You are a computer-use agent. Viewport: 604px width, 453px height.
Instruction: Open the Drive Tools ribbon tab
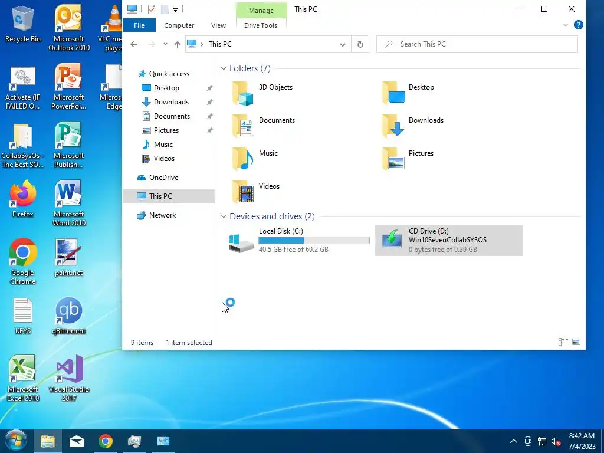click(260, 25)
